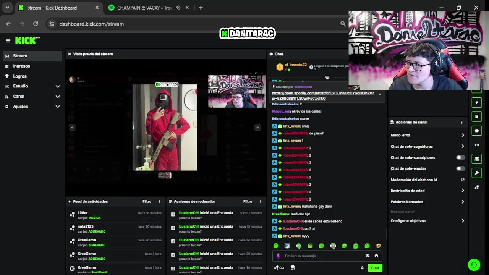489x275 pixels.
Task: Toggle the channel actions panel icon in right toolbar
Action: (x=476, y=159)
